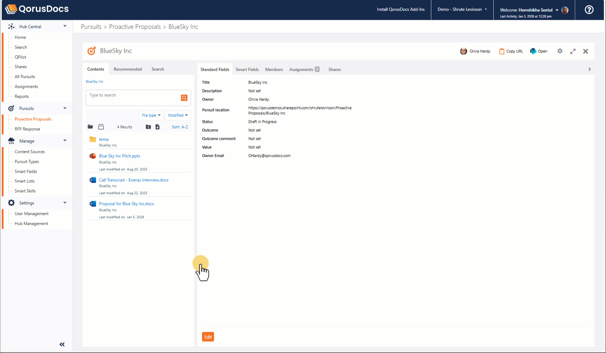Click the upload file icon
The image size is (606, 353).
click(x=158, y=127)
